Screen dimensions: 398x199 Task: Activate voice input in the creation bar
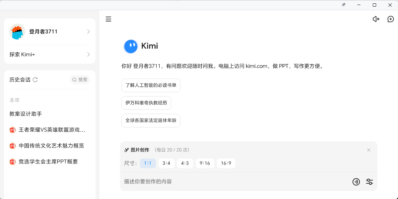(356, 182)
